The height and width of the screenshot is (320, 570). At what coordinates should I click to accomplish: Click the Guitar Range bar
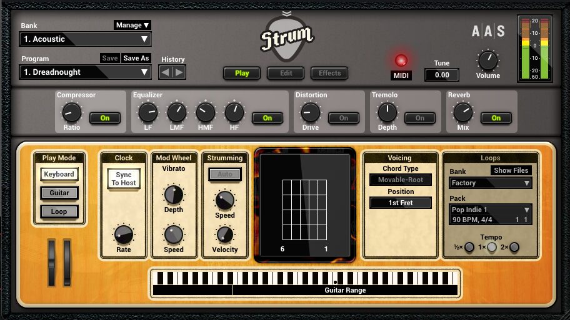[x=345, y=290]
